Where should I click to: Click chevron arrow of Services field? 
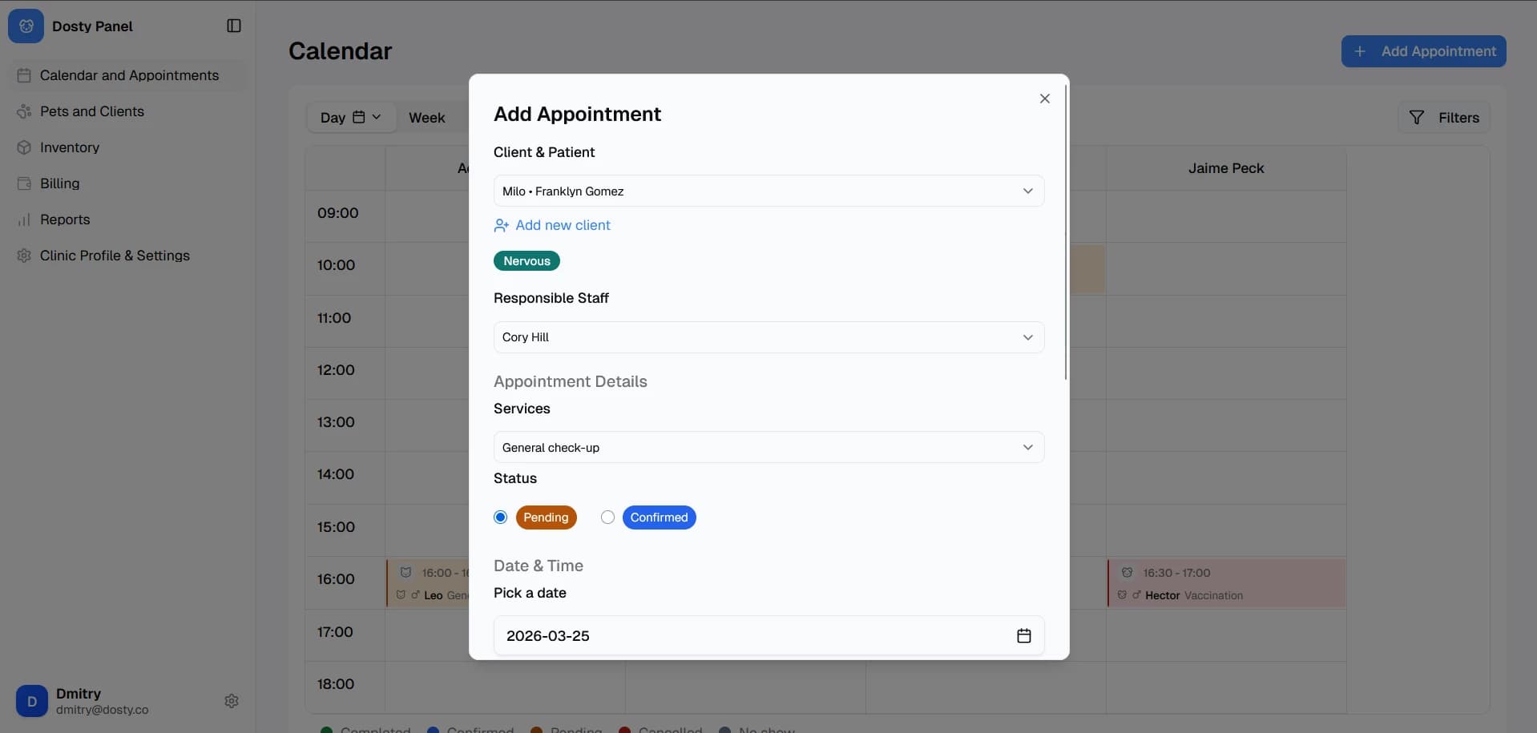point(1027,447)
